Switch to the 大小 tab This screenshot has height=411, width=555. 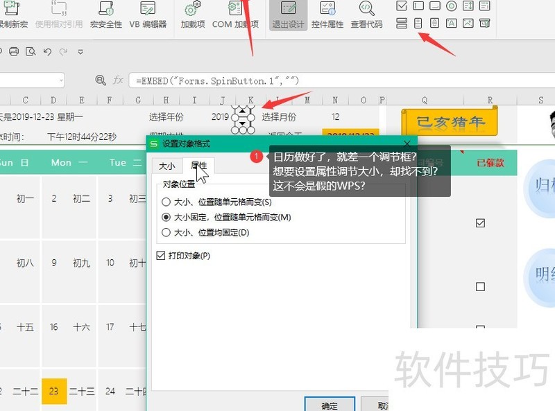click(166, 166)
